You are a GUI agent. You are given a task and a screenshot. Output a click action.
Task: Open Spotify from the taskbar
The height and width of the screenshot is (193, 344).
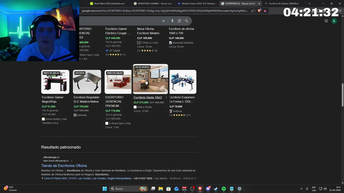click(224, 189)
